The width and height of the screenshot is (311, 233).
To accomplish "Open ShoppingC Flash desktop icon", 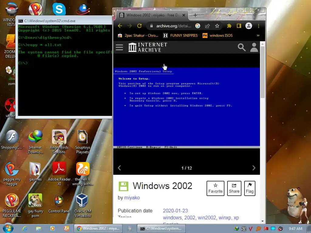I will (x=12, y=140).
